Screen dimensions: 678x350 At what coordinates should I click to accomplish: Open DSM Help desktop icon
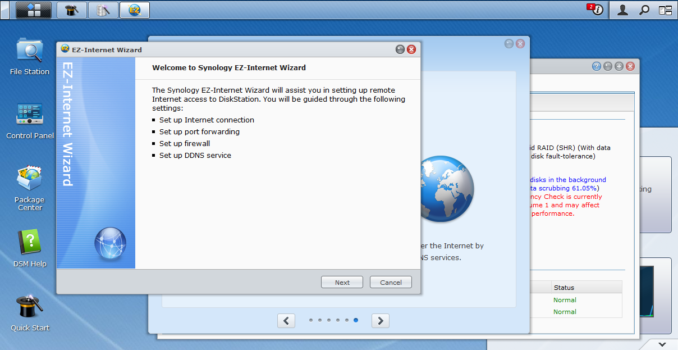30,248
